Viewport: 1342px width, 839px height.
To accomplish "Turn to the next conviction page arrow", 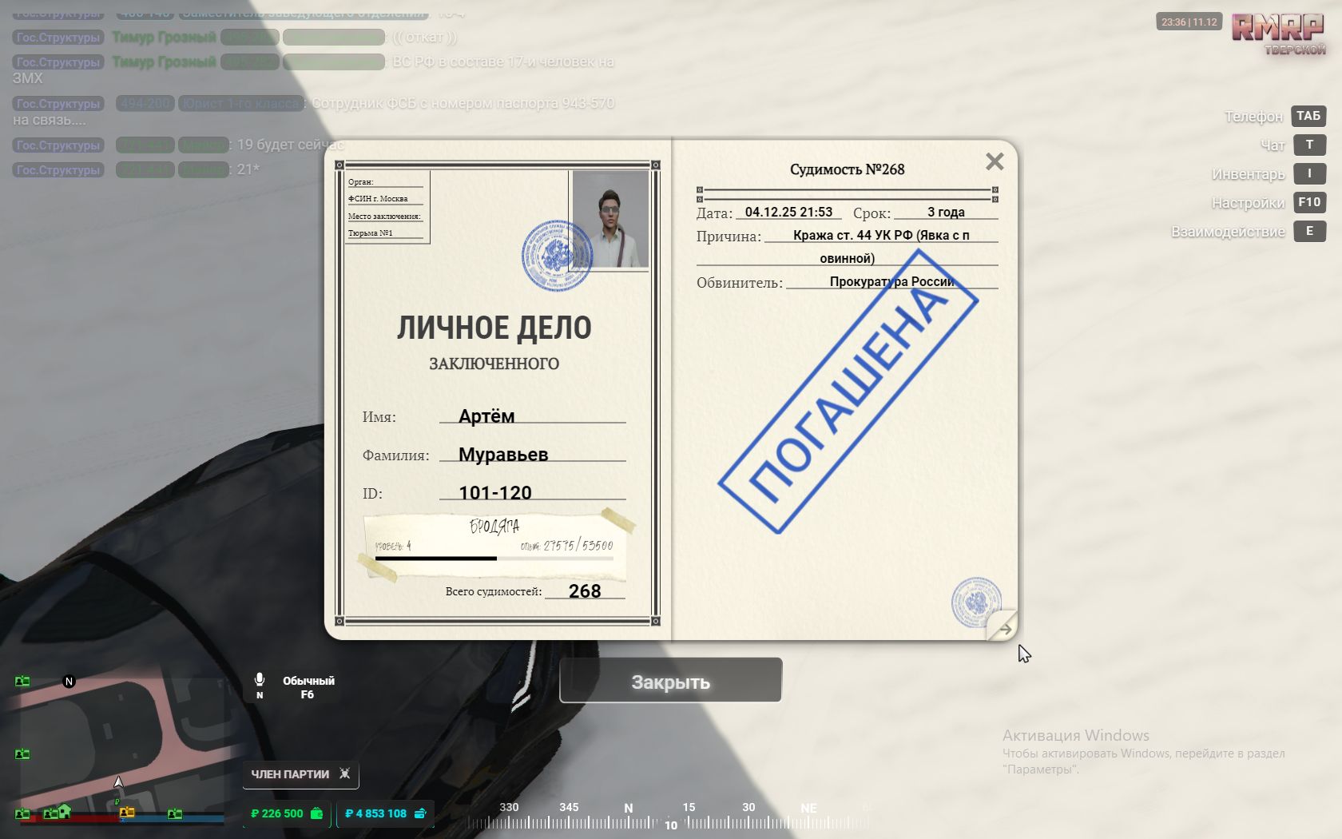I will 1004,629.
